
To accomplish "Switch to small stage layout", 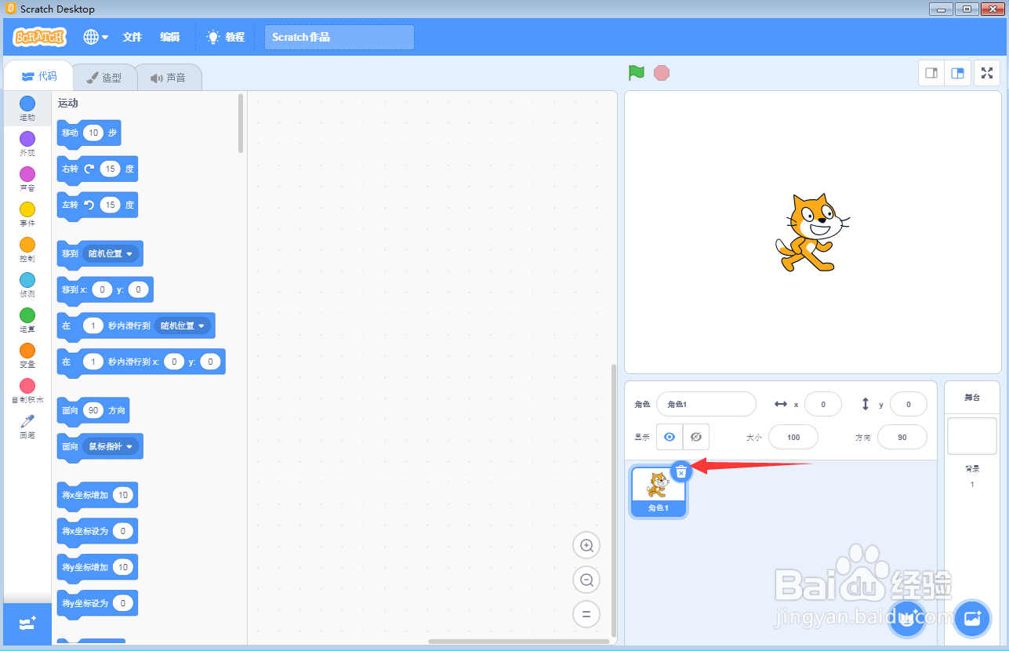I will (x=931, y=73).
